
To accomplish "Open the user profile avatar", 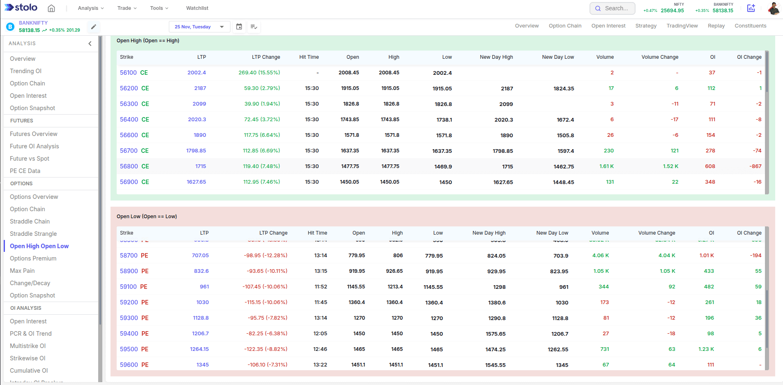I will pos(774,8).
